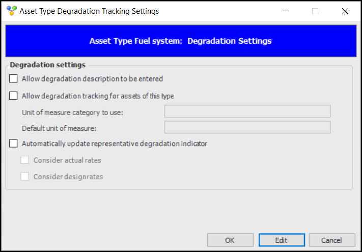
Task: Click the 'Default unit of measure:' label
Action: click(60, 128)
